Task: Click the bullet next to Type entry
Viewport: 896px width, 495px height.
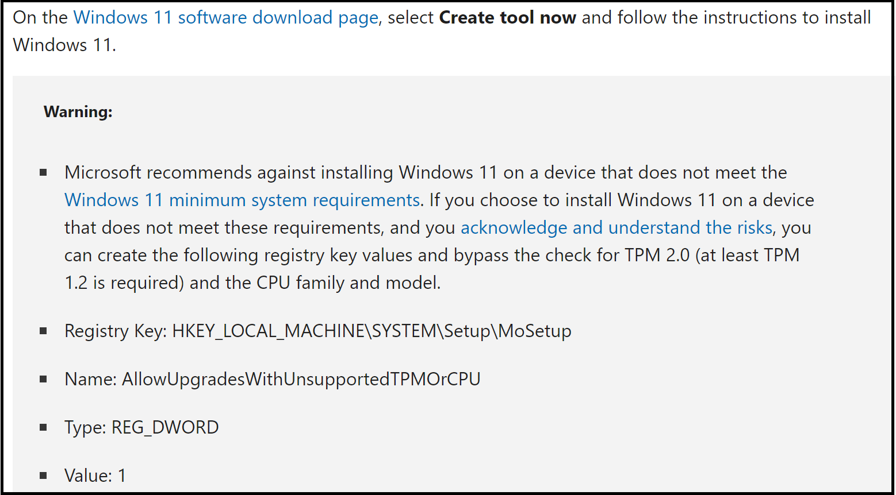Action: coord(43,427)
